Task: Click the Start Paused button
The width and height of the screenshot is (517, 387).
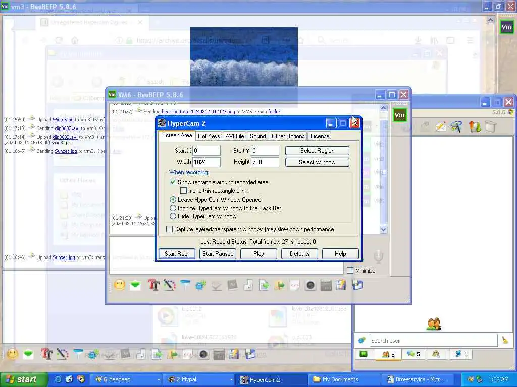Action: (218, 254)
